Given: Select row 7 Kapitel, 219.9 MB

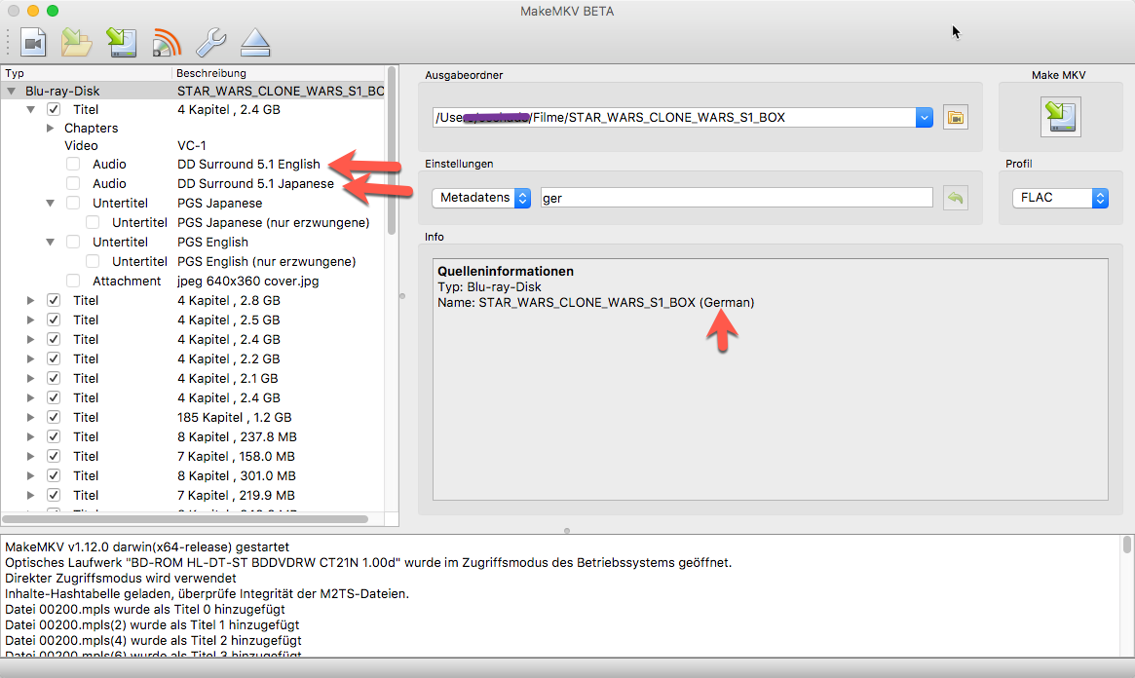Looking at the screenshot, I should click(193, 495).
